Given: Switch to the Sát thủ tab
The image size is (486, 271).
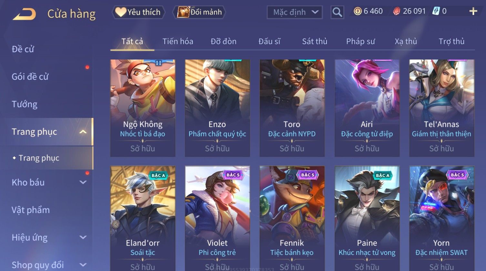Looking at the screenshot, I should pyautogui.click(x=315, y=41).
